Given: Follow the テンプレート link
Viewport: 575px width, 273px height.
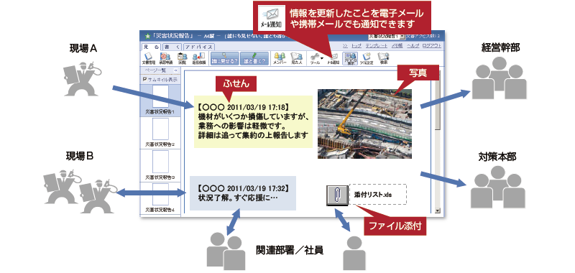Looking at the screenshot, I should click(x=376, y=46).
